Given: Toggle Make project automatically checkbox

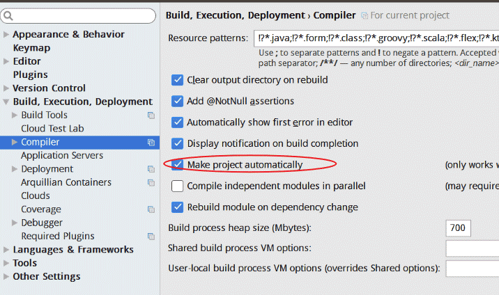Looking at the screenshot, I should (178, 165).
